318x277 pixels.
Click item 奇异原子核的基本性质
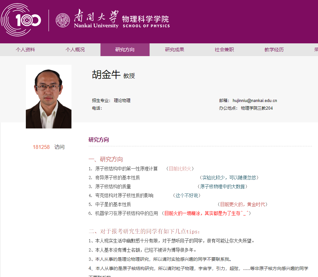(117, 178)
